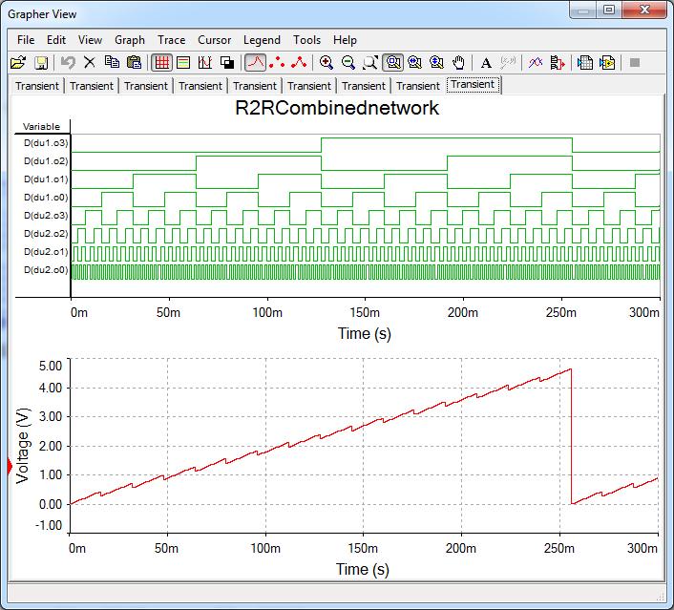Toggle cursors on the graph

[x=205, y=63]
